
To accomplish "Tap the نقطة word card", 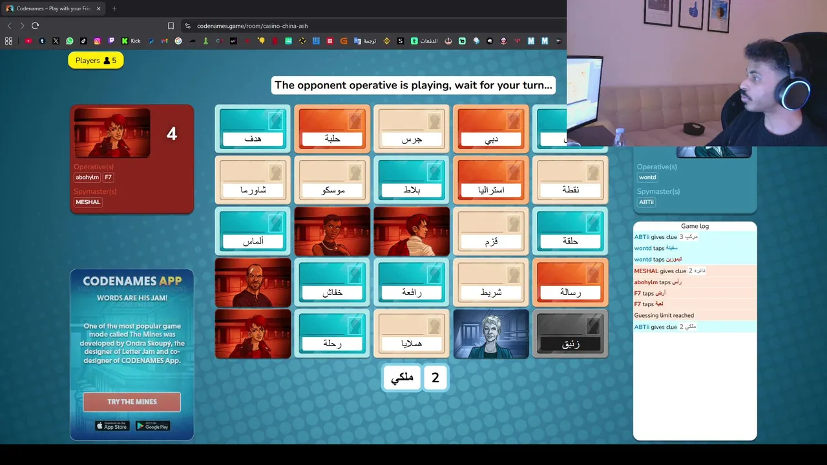I will click(571, 180).
